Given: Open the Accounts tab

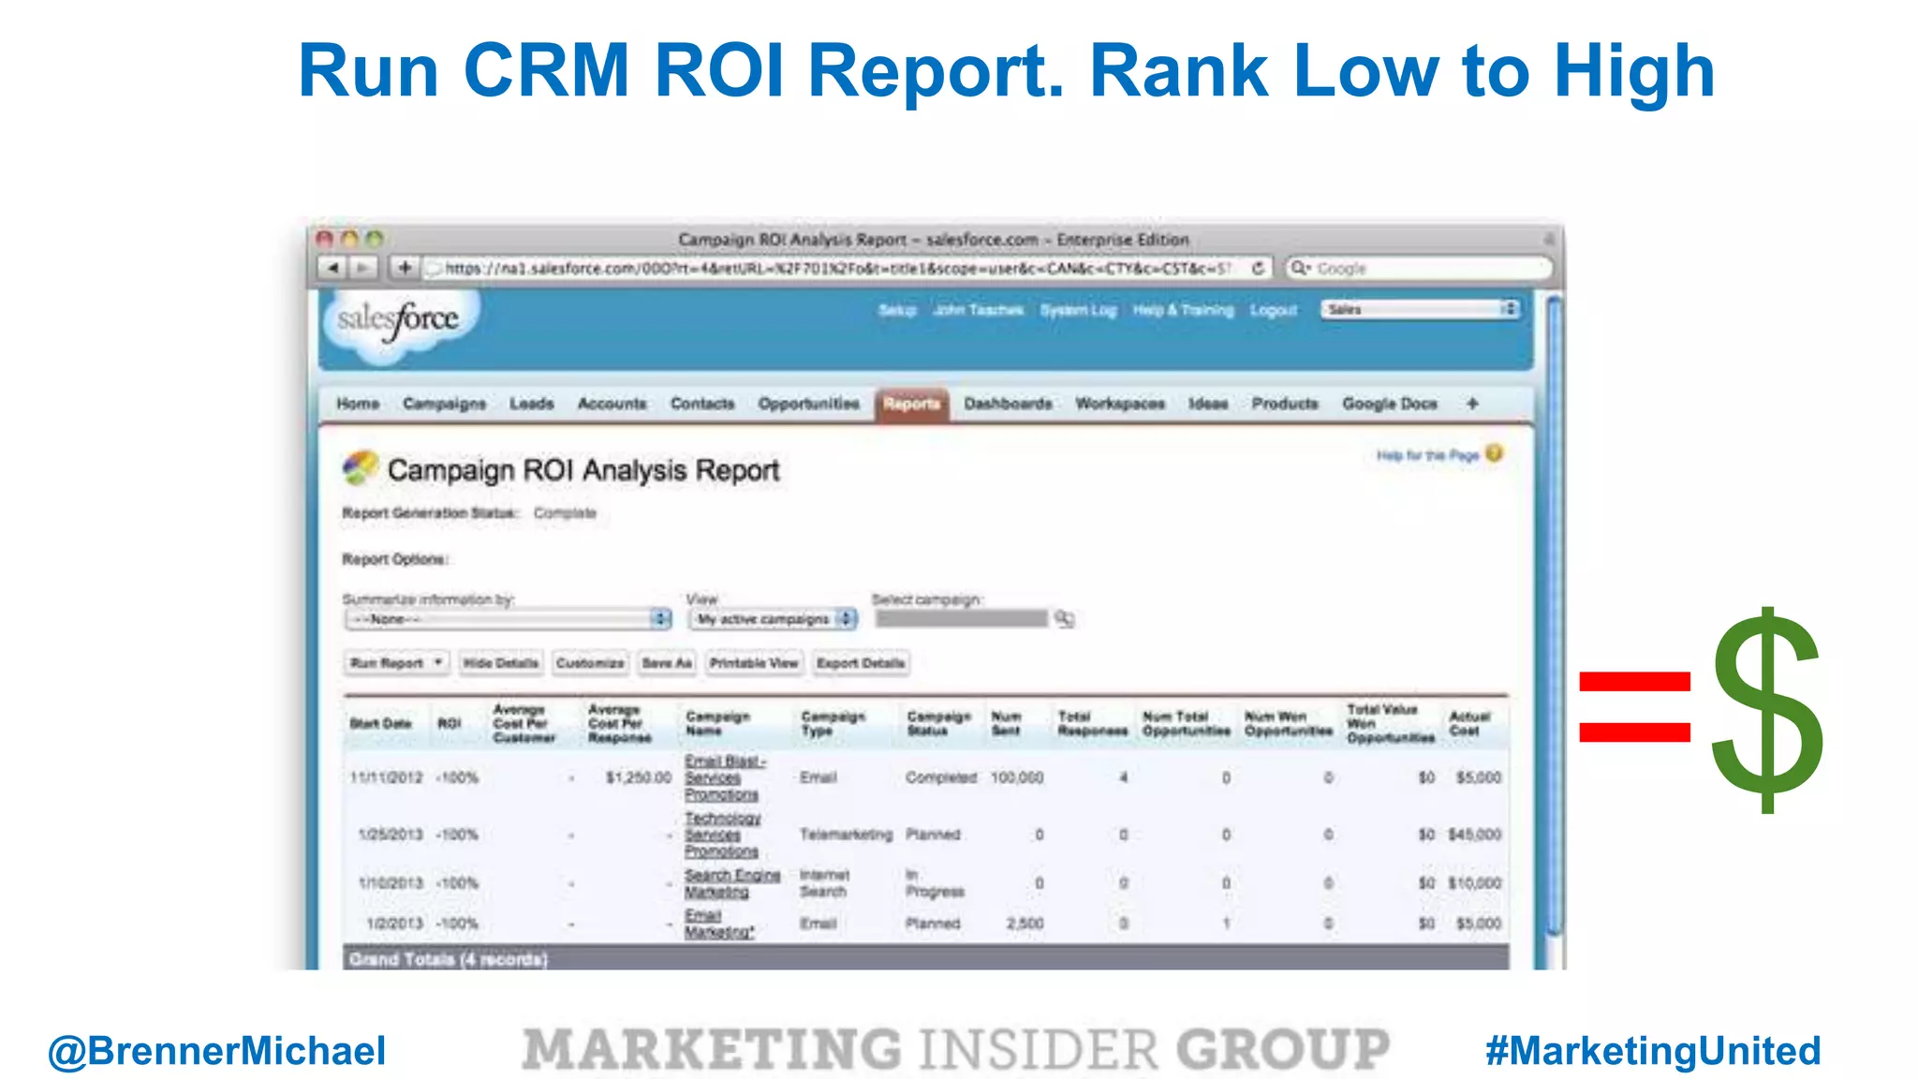Looking at the screenshot, I should click(612, 404).
